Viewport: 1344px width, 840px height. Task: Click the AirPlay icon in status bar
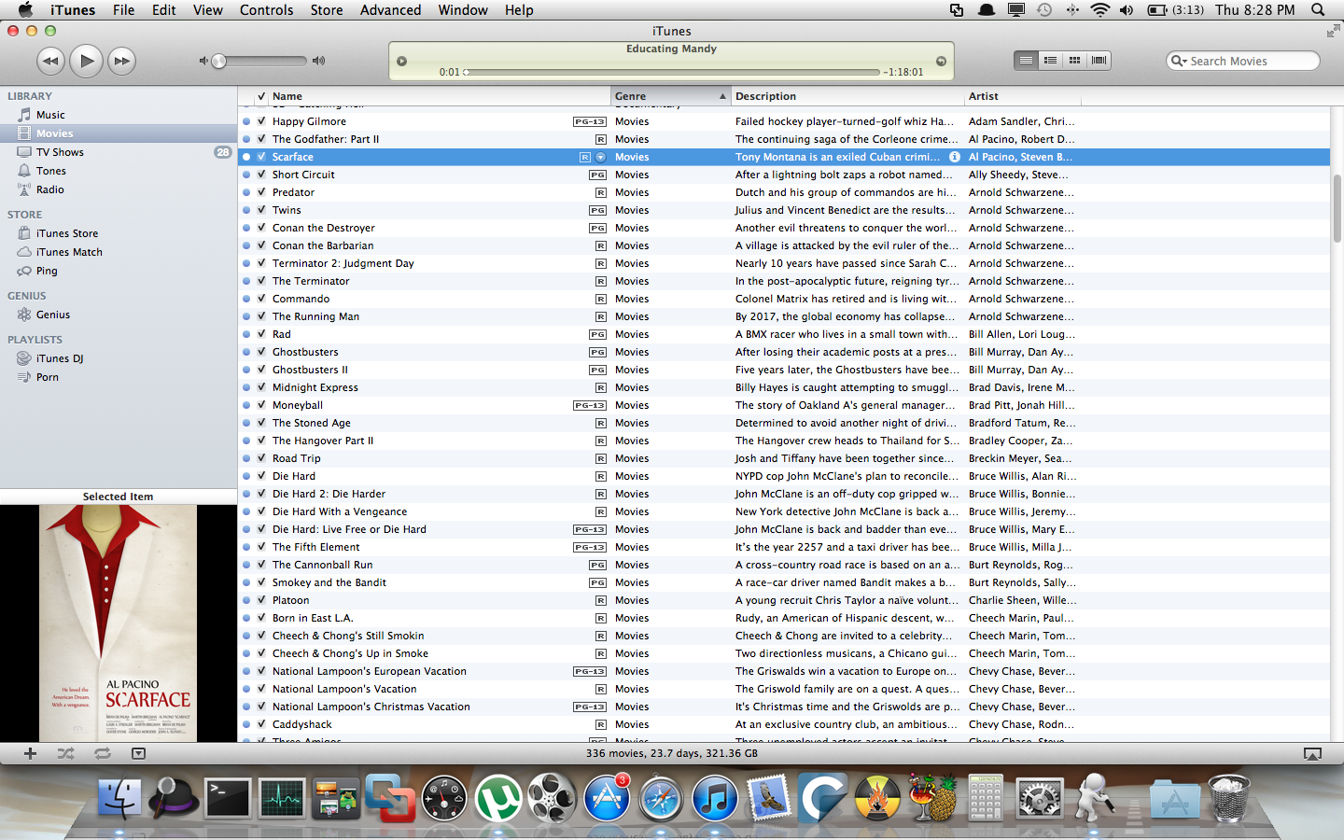pos(1312,754)
